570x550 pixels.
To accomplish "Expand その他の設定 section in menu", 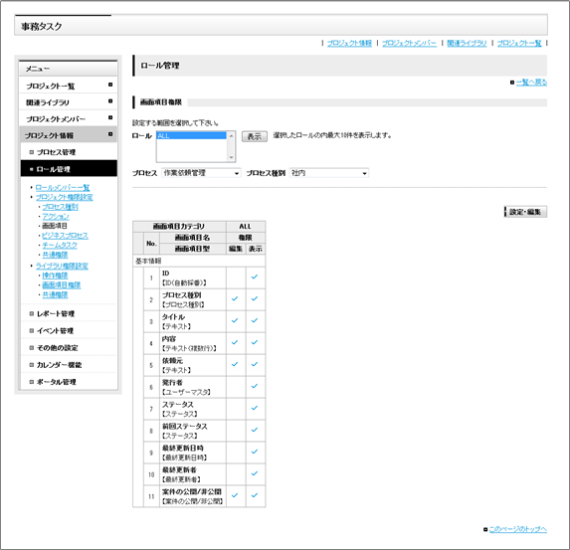I will [58, 348].
